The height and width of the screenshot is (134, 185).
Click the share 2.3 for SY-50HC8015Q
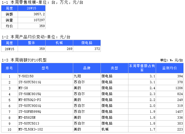tap(142, 94)
